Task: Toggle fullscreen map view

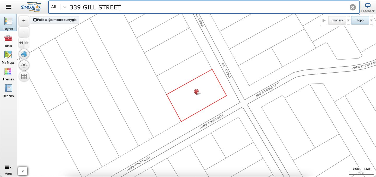Action: pos(23,171)
